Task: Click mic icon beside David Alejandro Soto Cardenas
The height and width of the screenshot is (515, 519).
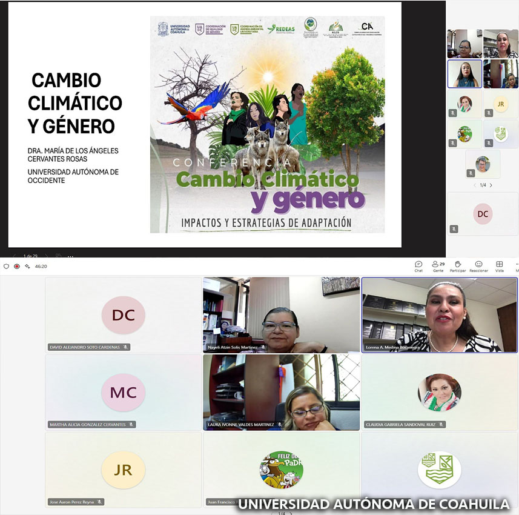Action: (125, 347)
